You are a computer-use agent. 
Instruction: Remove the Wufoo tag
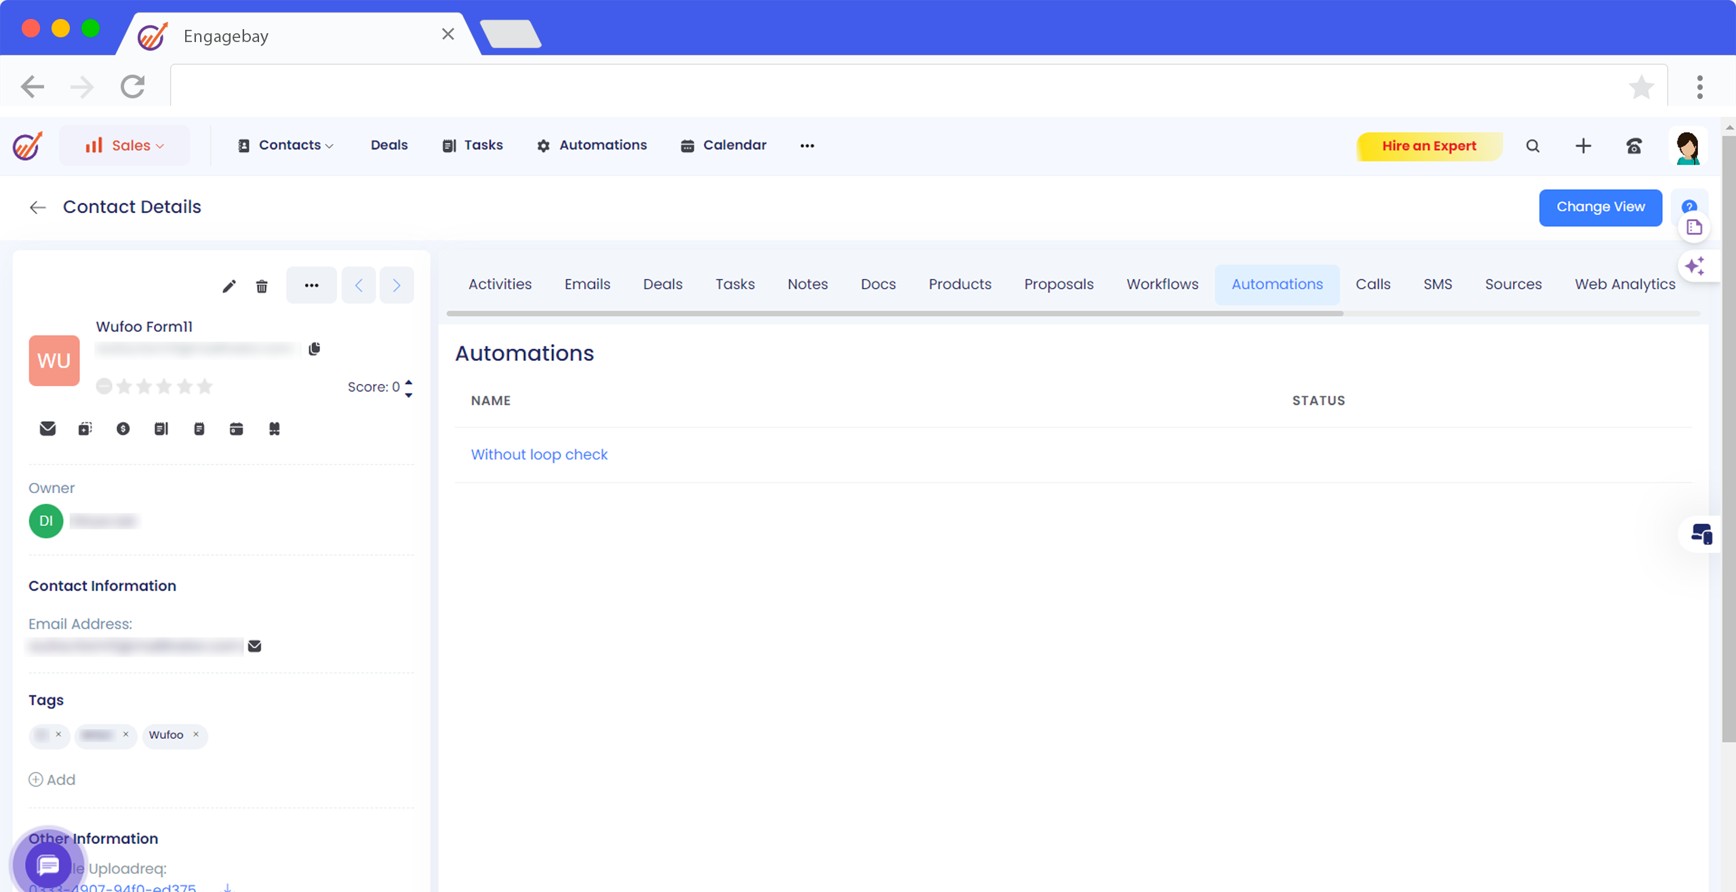(196, 735)
